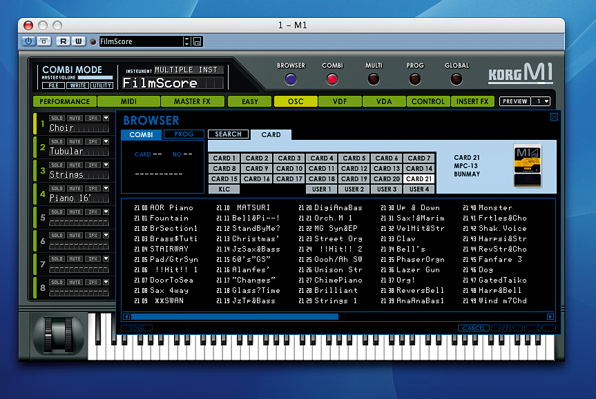Cancel the browser with the CANCEL button
This screenshot has height=399, width=596.
pyautogui.click(x=474, y=328)
